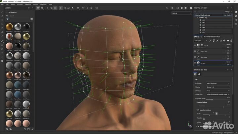Click the All libraries breadcrumb
238x134 pixels.
[x=13, y=12]
